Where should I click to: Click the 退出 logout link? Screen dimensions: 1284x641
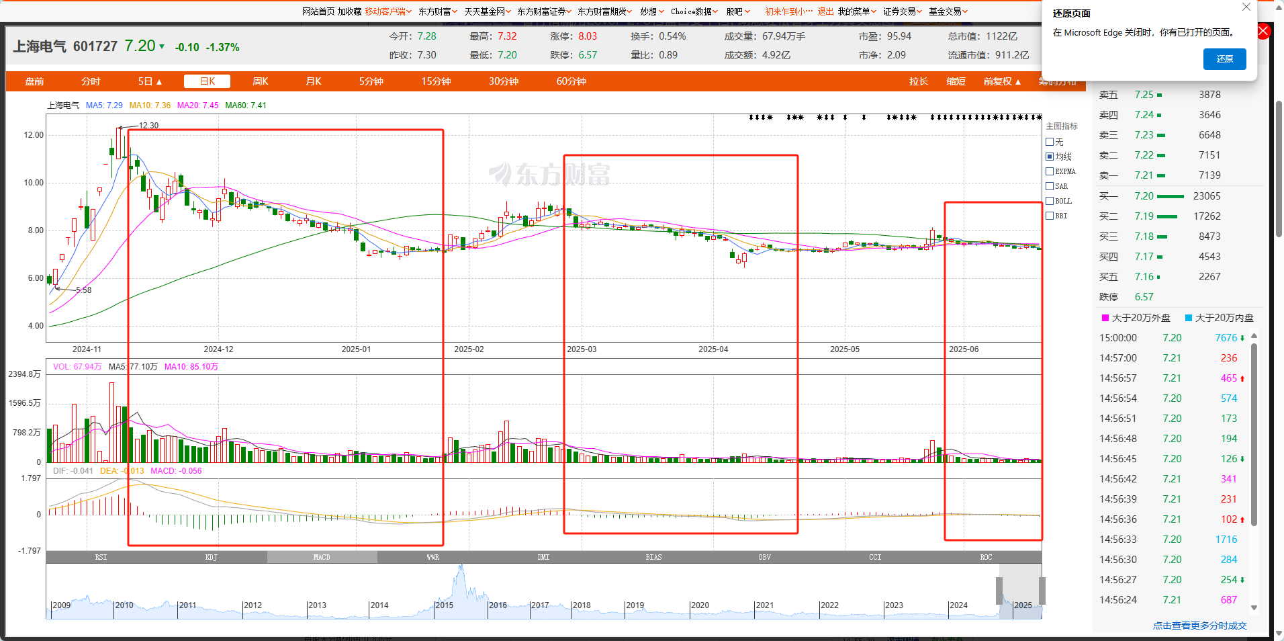pyautogui.click(x=825, y=11)
